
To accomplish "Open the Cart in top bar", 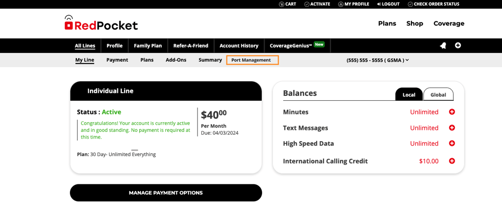I will click(287, 4).
